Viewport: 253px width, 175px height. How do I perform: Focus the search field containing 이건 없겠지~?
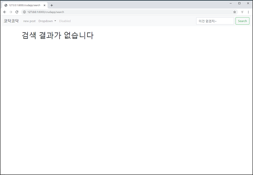coord(215,21)
